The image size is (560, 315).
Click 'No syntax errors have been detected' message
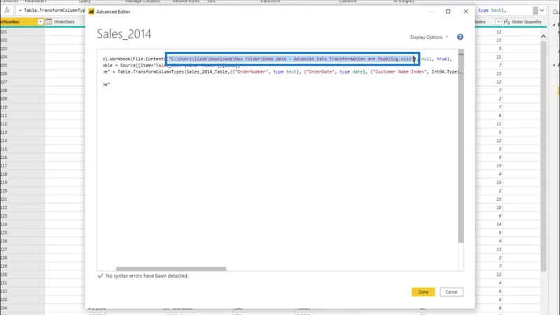(x=147, y=276)
